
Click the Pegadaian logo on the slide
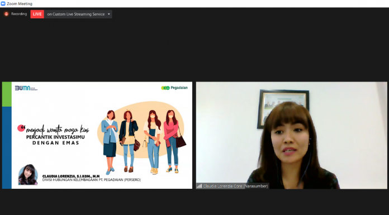tap(174, 88)
